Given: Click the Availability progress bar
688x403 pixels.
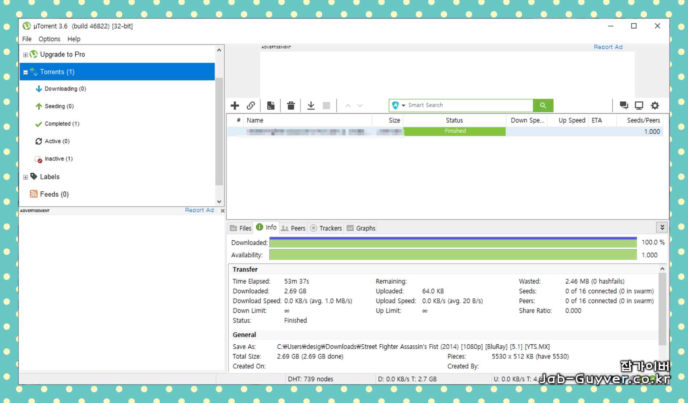Looking at the screenshot, I should click(453, 255).
